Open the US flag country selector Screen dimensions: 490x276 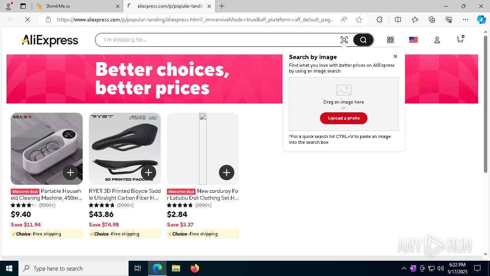(413, 40)
